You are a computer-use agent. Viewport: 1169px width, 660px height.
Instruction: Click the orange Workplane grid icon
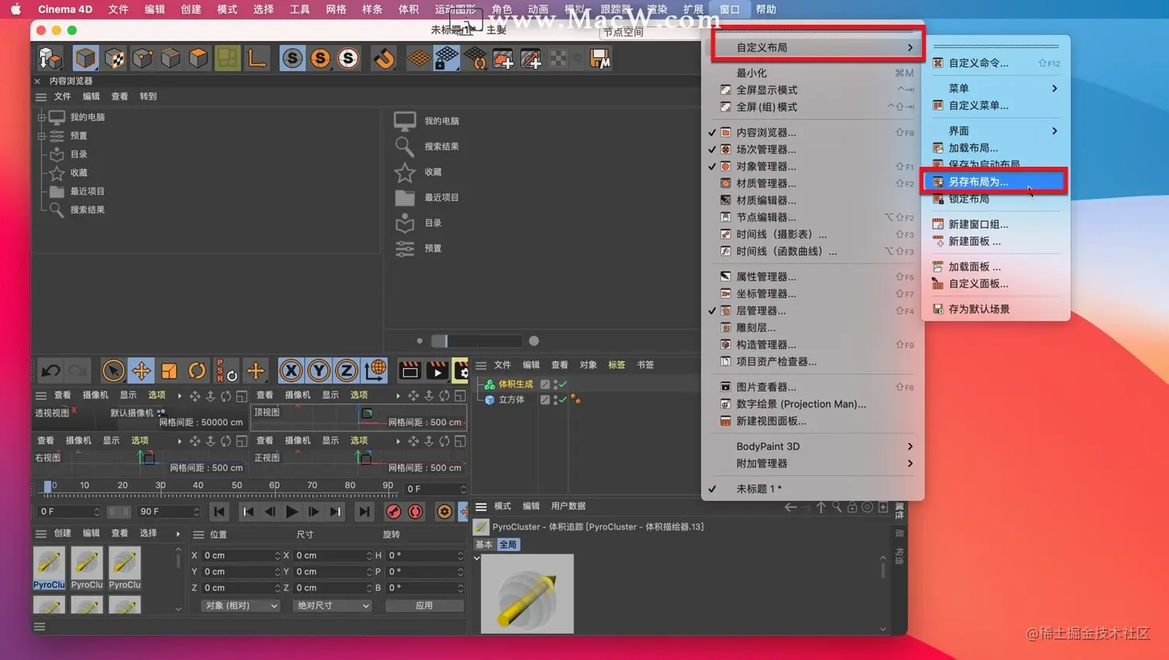tap(419, 58)
